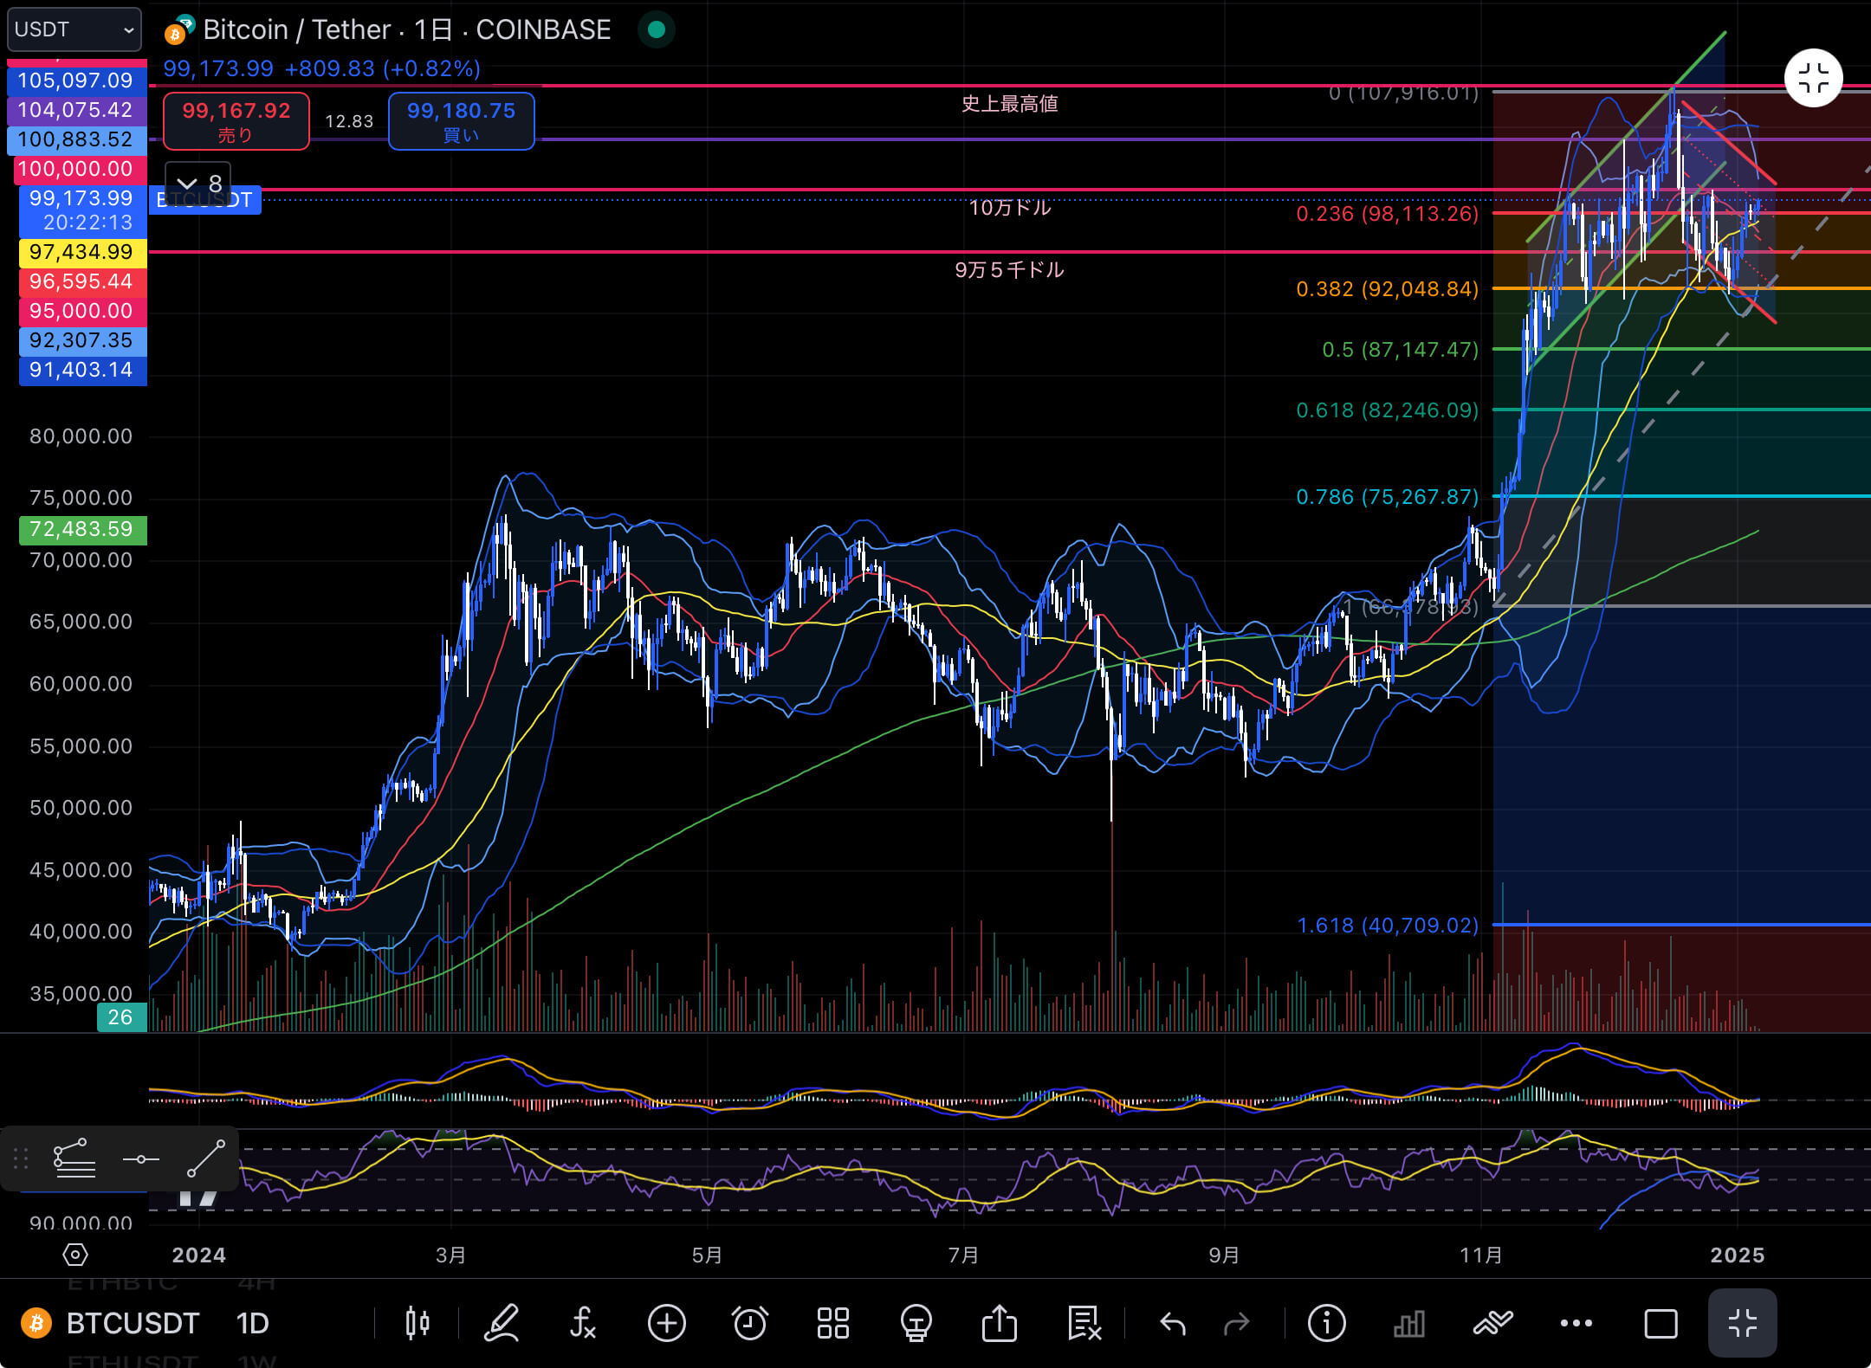Select the Fibonacci retracement drawing tool
The image size is (1871, 1368).
tap(74, 1158)
